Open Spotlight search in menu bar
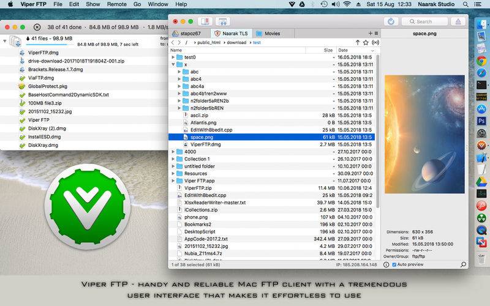 (x=466, y=4)
